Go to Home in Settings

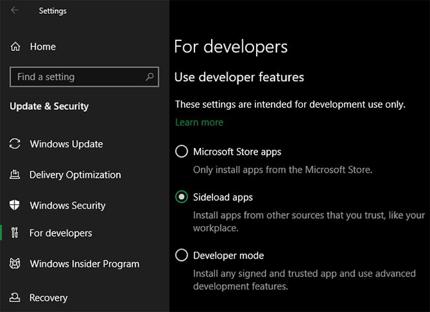(42, 47)
